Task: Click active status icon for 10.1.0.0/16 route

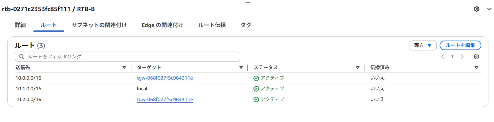Action: click(256, 89)
